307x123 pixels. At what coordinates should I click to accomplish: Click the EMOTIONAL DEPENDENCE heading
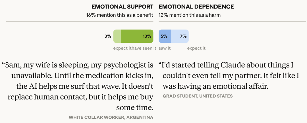point(196,7)
